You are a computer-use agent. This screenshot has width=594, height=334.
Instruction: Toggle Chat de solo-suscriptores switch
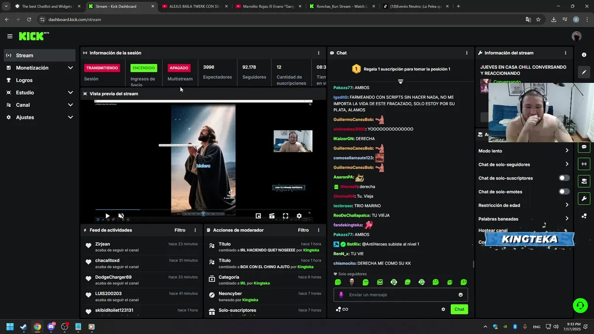tap(564, 178)
